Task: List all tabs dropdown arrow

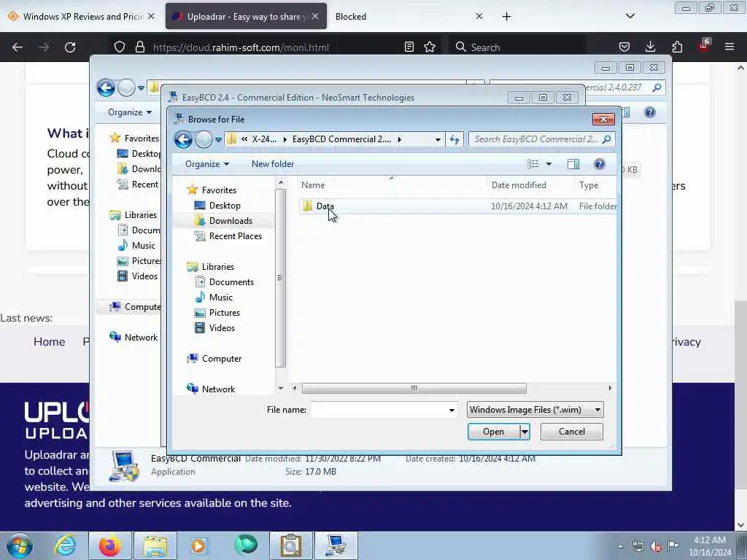Action: pyautogui.click(x=630, y=17)
